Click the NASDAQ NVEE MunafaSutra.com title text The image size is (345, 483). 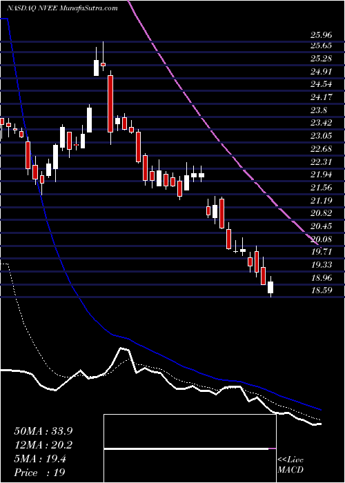pos(63,8)
